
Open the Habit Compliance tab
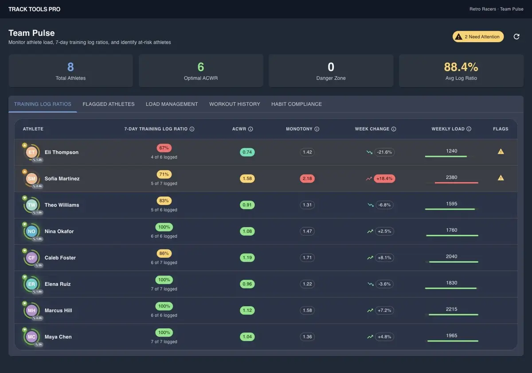pos(297,104)
